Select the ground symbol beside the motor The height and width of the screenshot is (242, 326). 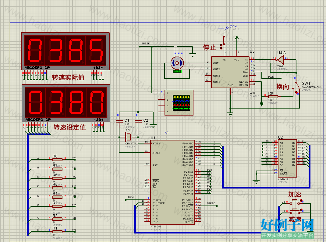tap(193, 55)
